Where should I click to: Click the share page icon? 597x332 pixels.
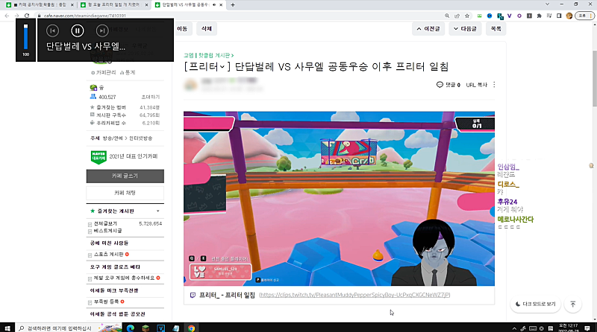pos(457,16)
